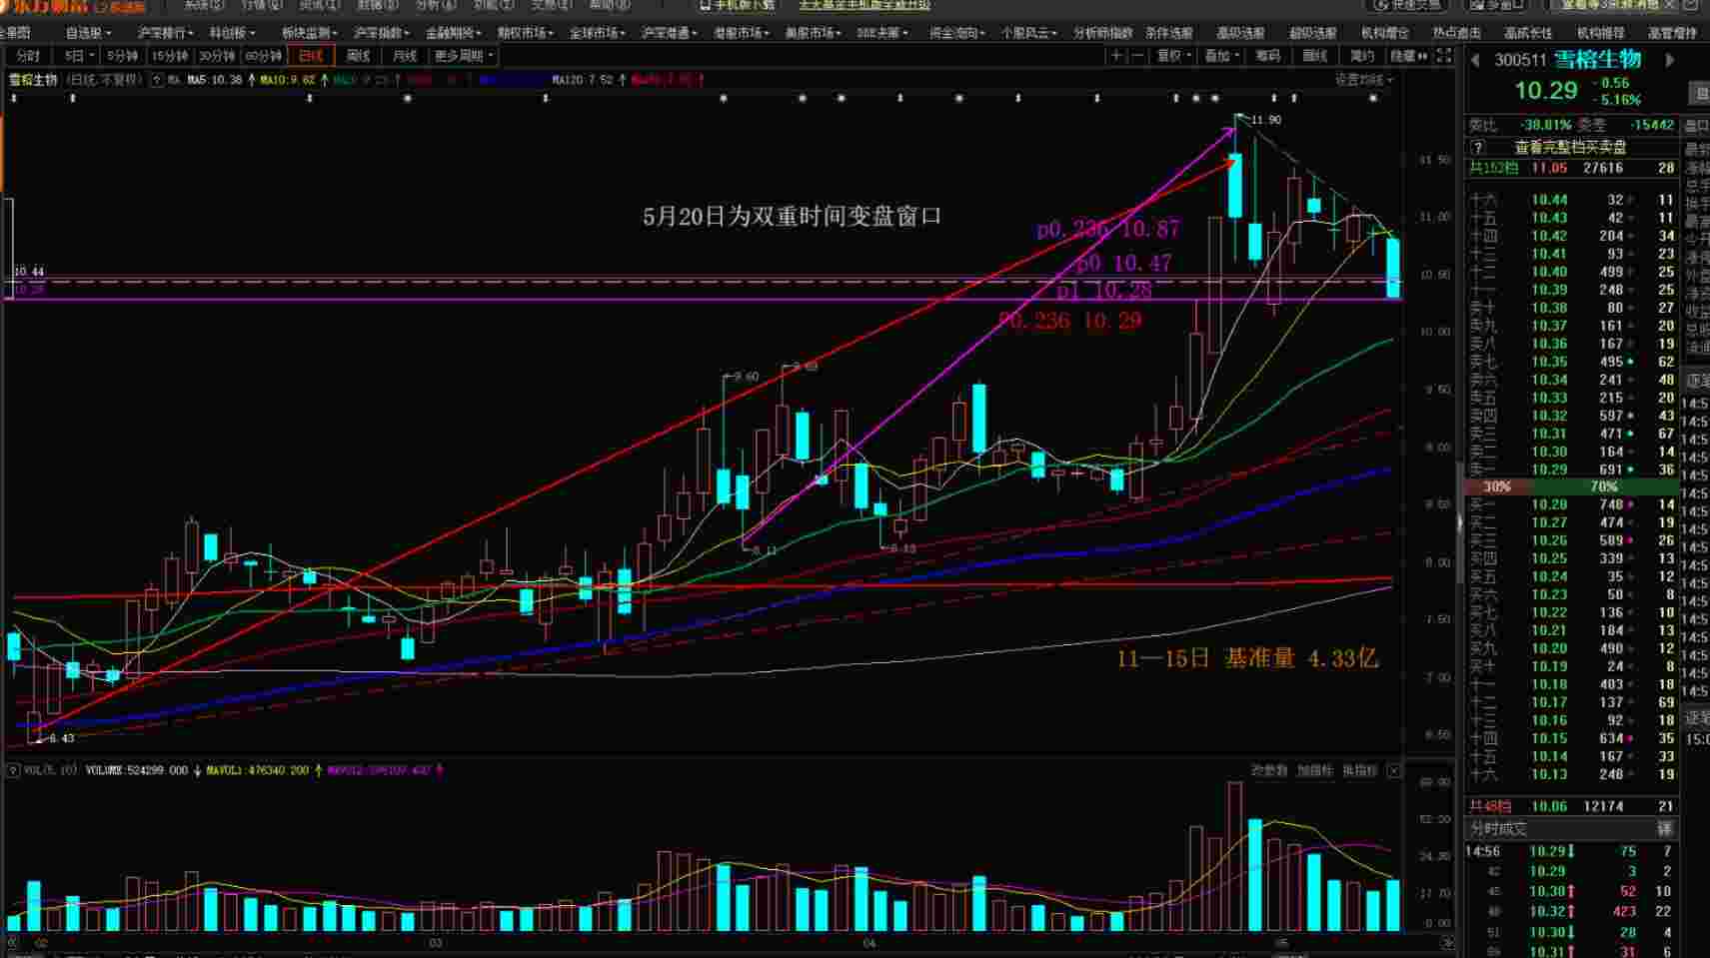1710x958 pixels.
Task: Zoom out chart with minus icon
Action: point(1136,56)
